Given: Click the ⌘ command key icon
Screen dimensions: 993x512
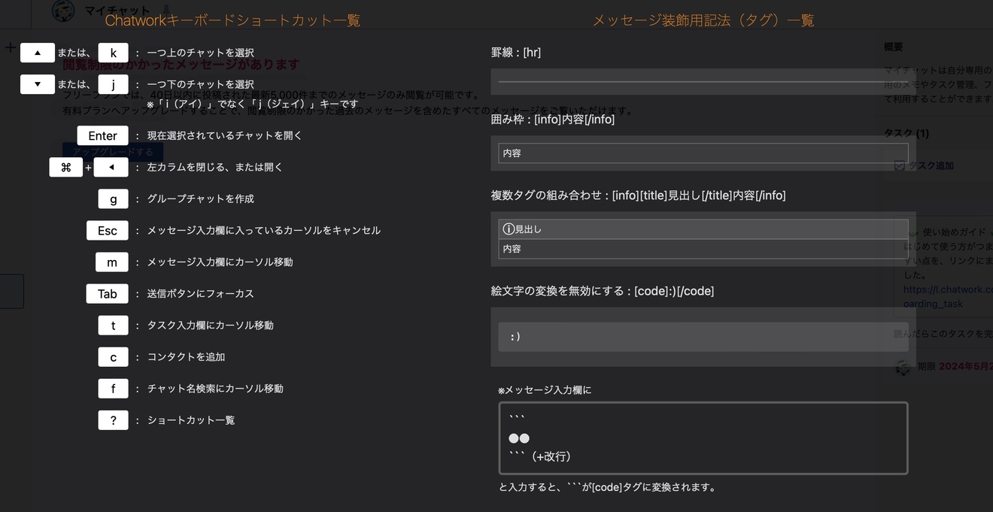Looking at the screenshot, I should 66,167.
